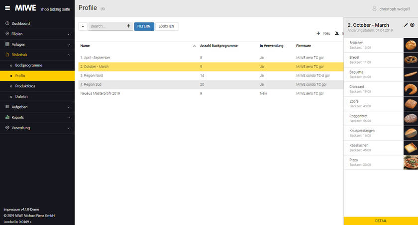The image size is (418, 225).
Task: Click the Brötchen product thumbnail
Action: 411,45
